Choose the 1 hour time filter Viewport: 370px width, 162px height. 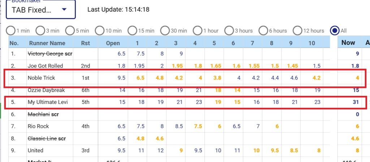197,31
